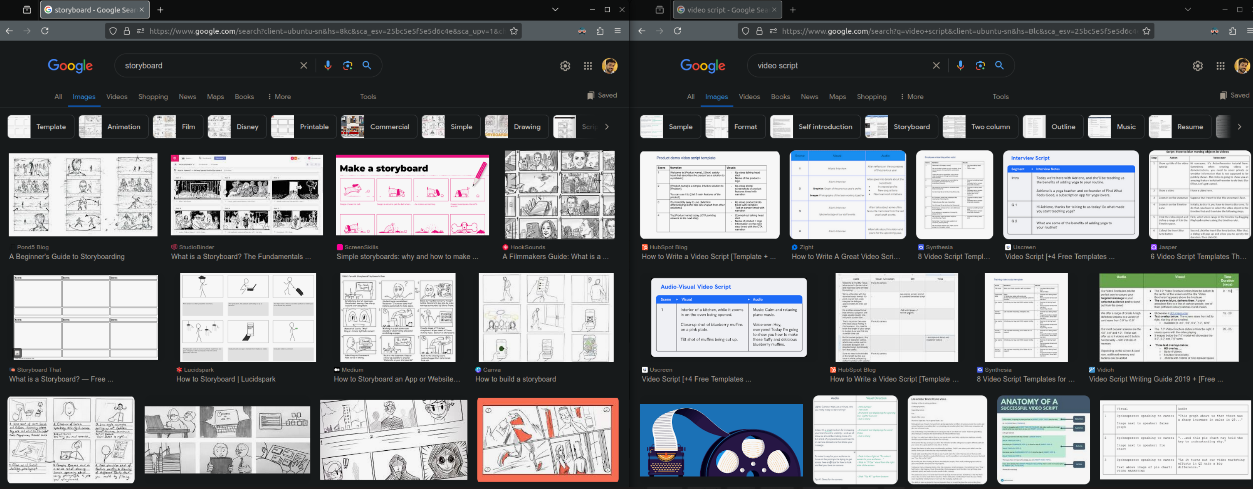Open Saved items in video script window
1253x489 pixels.
click(x=1234, y=95)
